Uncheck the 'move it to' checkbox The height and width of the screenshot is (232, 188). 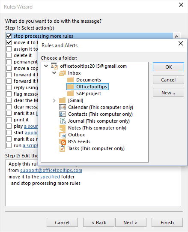9,42
